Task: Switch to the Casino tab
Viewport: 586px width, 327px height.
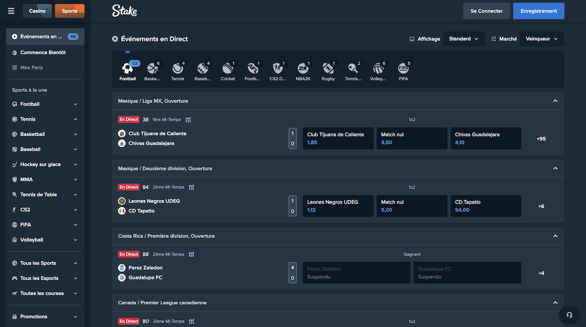Action: point(37,11)
